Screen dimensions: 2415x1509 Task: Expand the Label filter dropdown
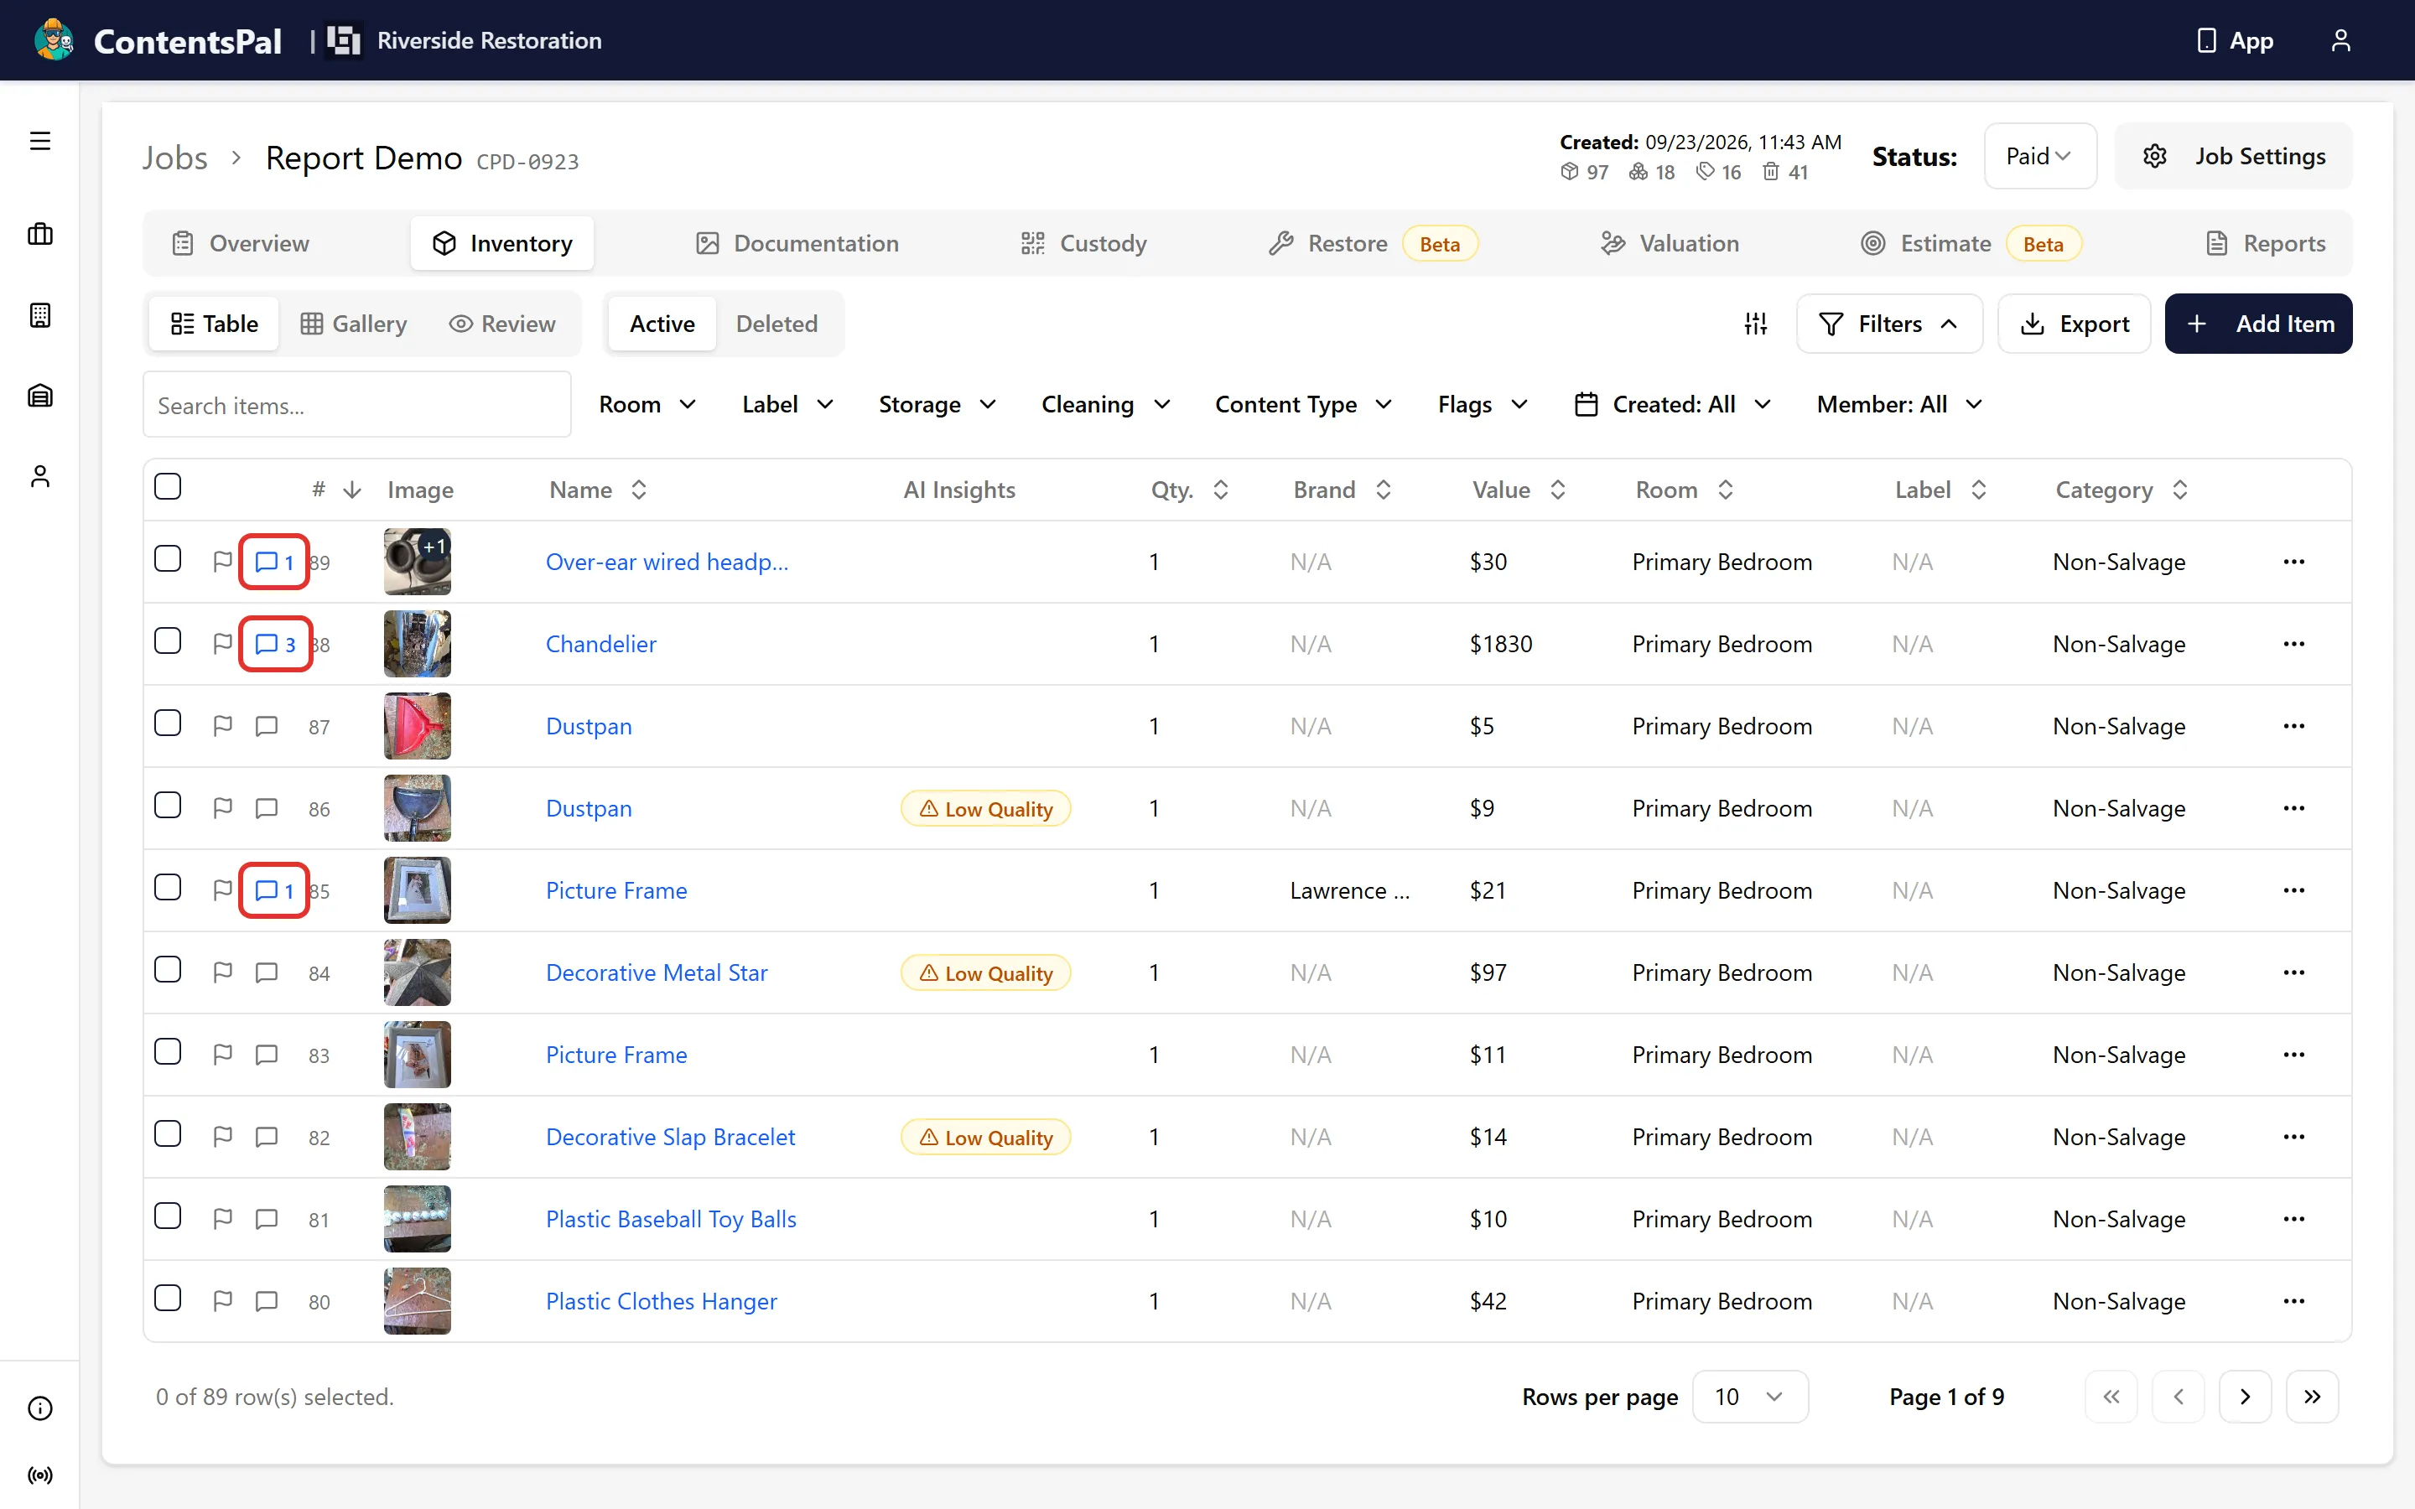[787, 404]
